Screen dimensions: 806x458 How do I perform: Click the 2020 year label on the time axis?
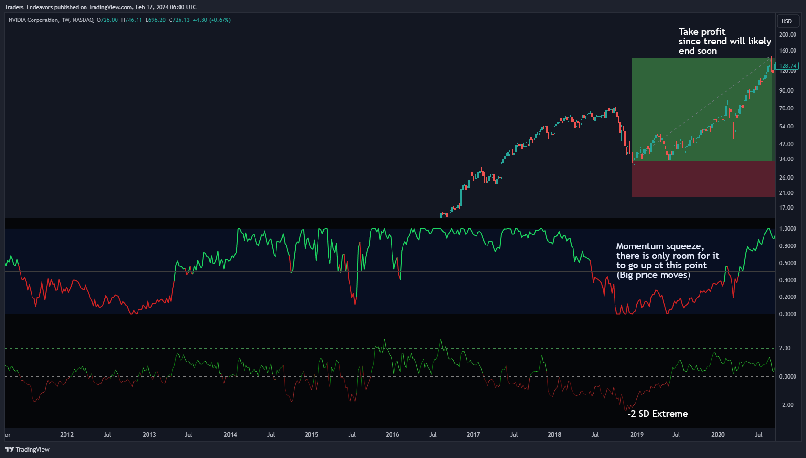[718, 435]
